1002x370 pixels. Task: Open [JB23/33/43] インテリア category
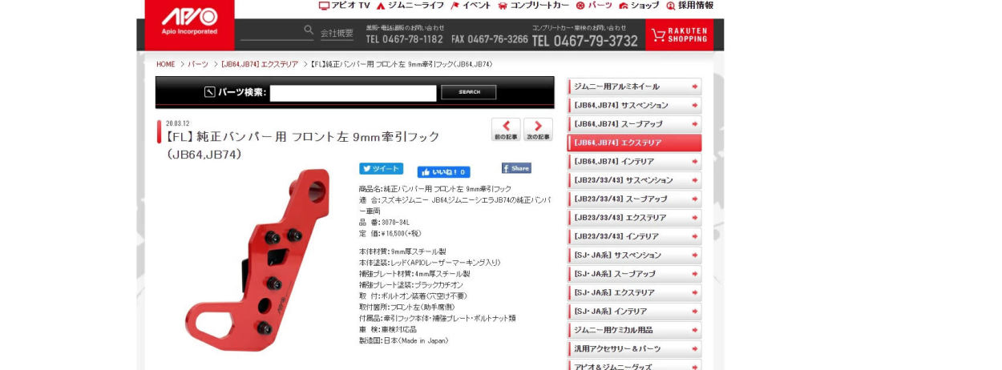click(x=634, y=236)
